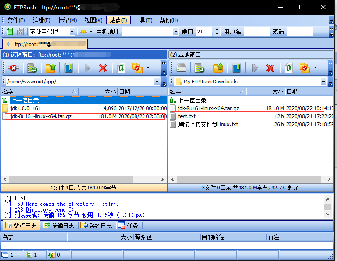337x261 pixels.
Task: Click the status bar transfer count icon
Action: click(x=52, y=255)
